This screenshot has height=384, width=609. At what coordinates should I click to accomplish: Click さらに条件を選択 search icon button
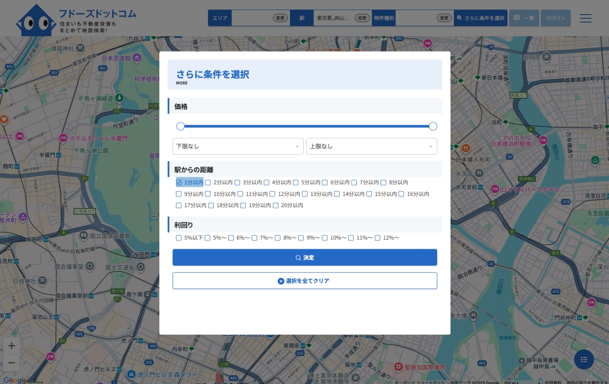click(x=481, y=18)
